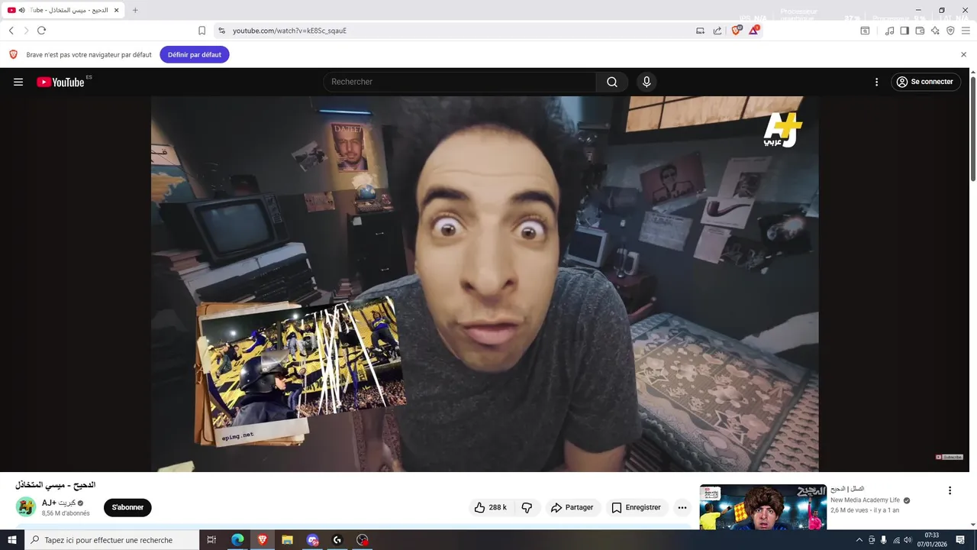Screen dimensions: 977x550
Task: Select the الدحيح YouTube tab
Action: click(63, 10)
